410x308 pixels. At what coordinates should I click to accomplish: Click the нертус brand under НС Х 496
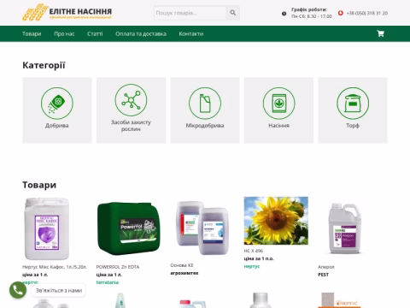[252, 266]
